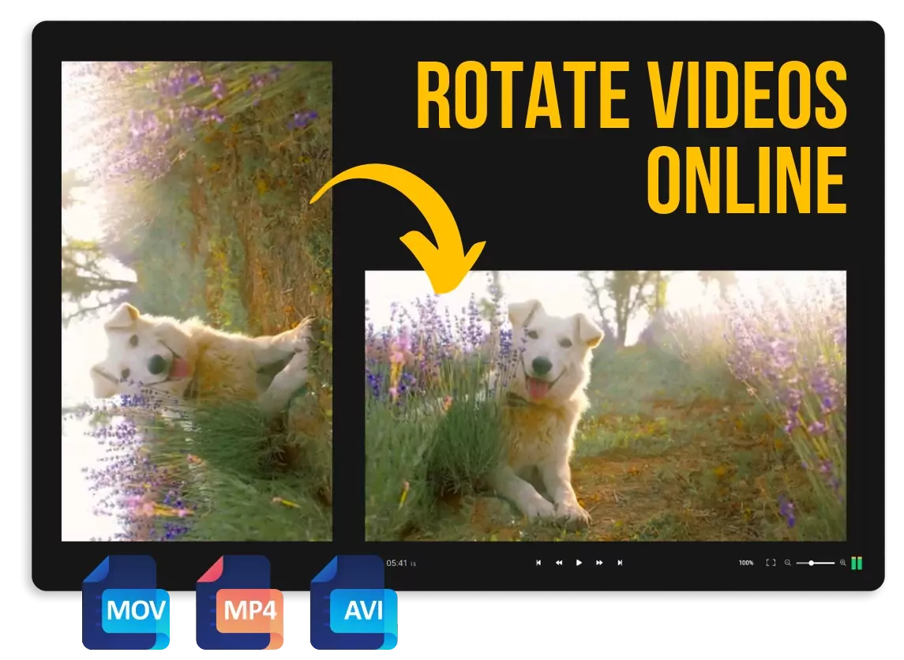Screen dimensions: 904x660
Task: Click the zoom in magnifier icon
Action: pos(842,563)
